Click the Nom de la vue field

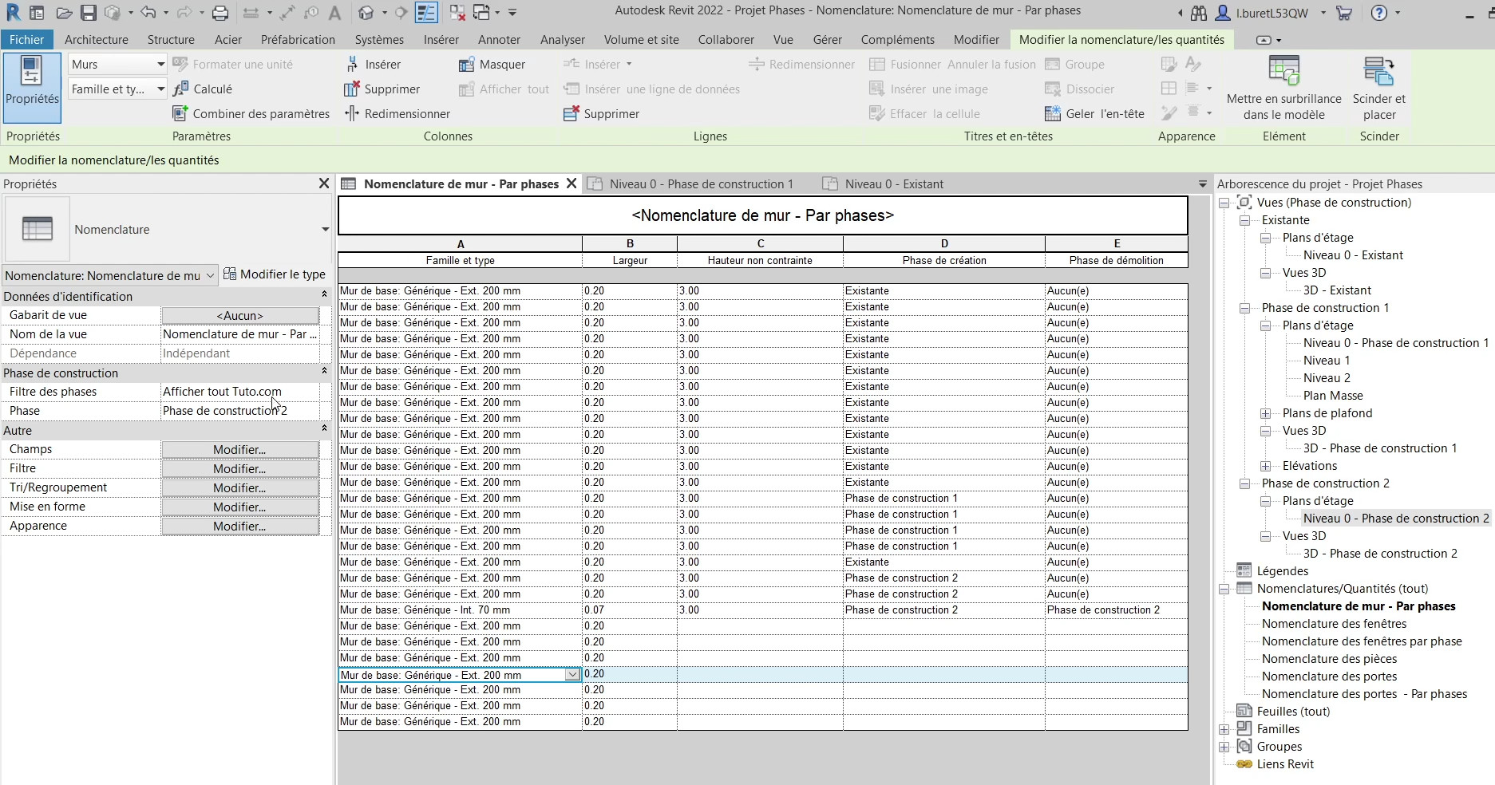[239, 334]
